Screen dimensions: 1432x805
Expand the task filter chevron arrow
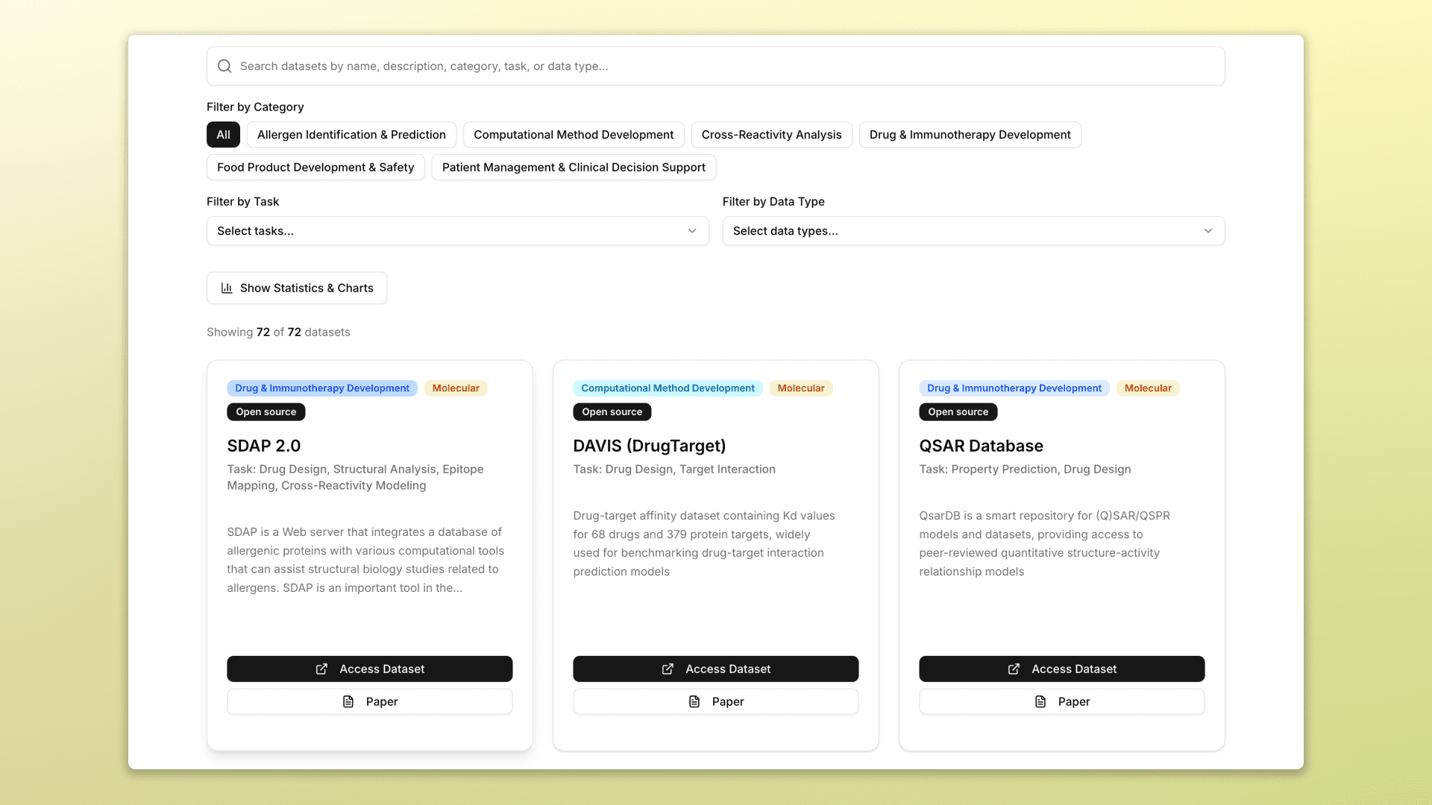(x=692, y=231)
